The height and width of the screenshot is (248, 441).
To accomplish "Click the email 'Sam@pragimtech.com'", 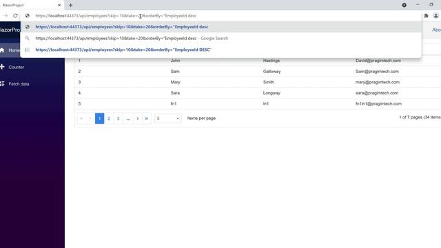I will tap(377, 72).
